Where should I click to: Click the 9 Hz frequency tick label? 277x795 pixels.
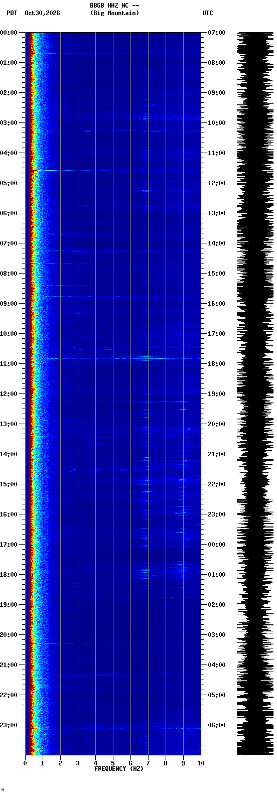[183, 763]
